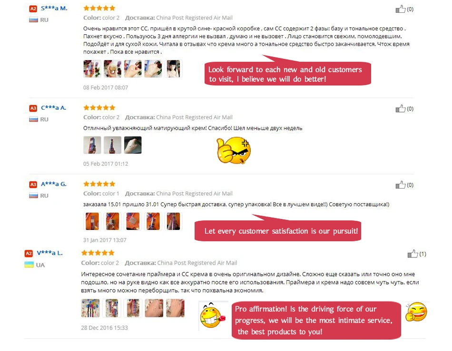Click the angry thumbs-up emoji sticker
This screenshot has width=452, height=351.
coord(234,151)
